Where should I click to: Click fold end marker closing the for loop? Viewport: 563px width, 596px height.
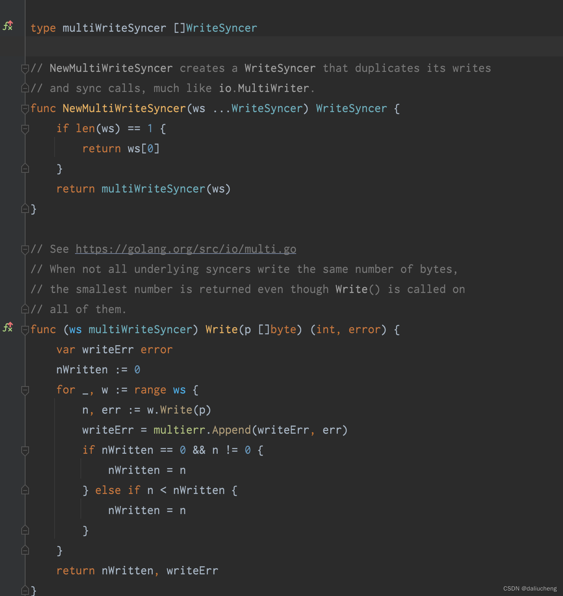tap(25, 551)
